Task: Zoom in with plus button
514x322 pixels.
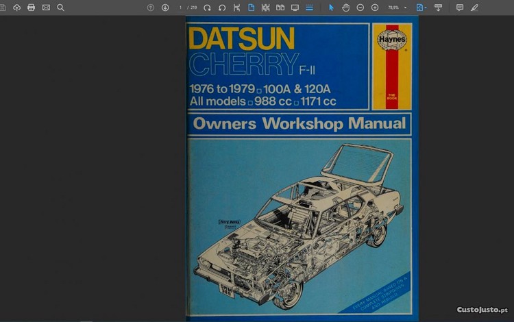Action: (x=375, y=8)
